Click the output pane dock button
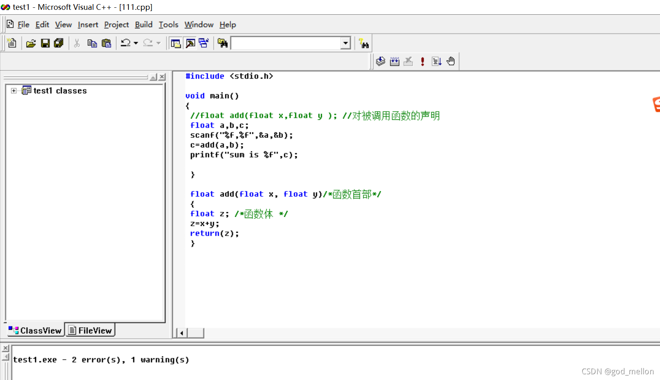This screenshot has width=660, height=380. coord(5,357)
